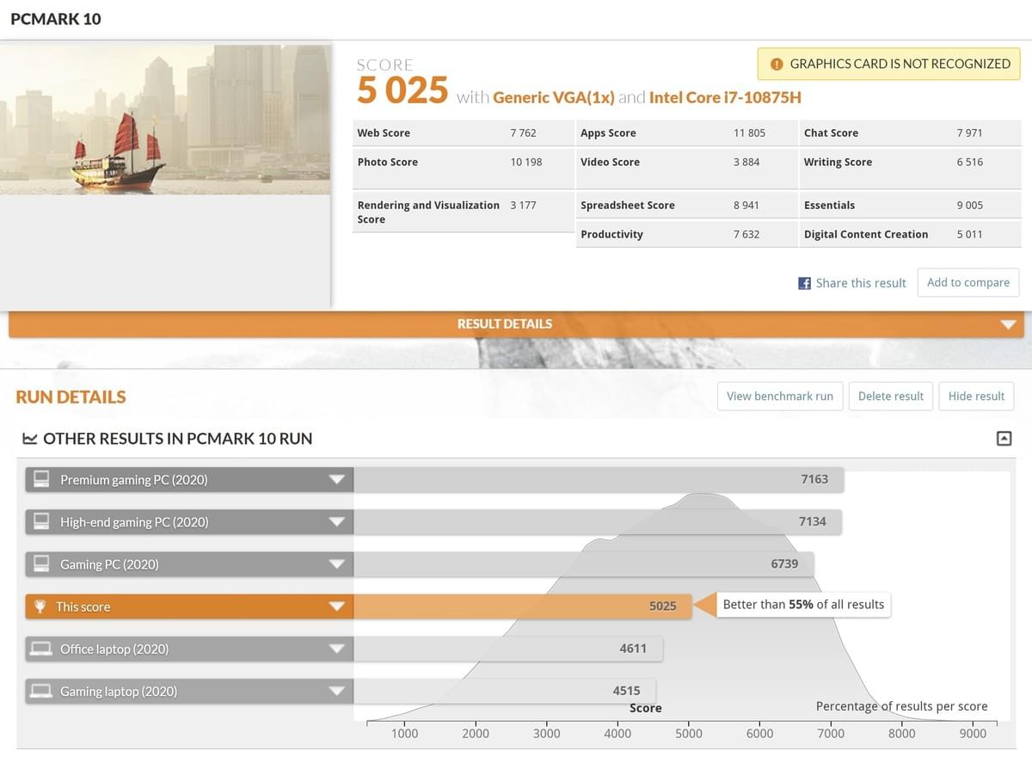This screenshot has height=757, width=1032.
Task: Click the chart icon beside Other Results heading
Action: tap(29, 439)
